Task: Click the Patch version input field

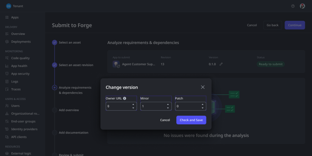Action: click(x=191, y=106)
